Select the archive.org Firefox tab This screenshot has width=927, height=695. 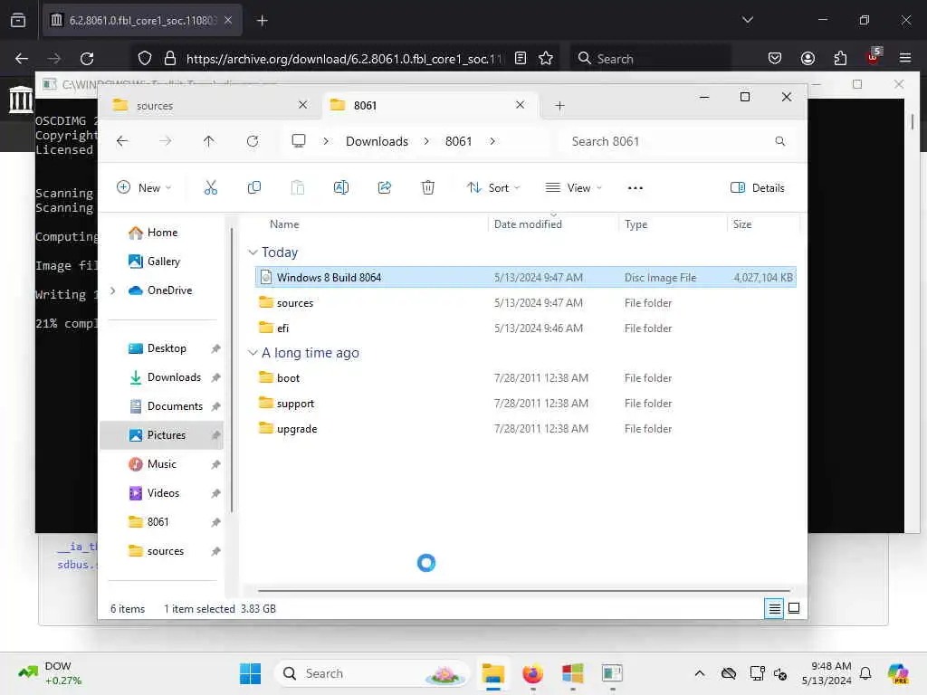click(x=142, y=21)
